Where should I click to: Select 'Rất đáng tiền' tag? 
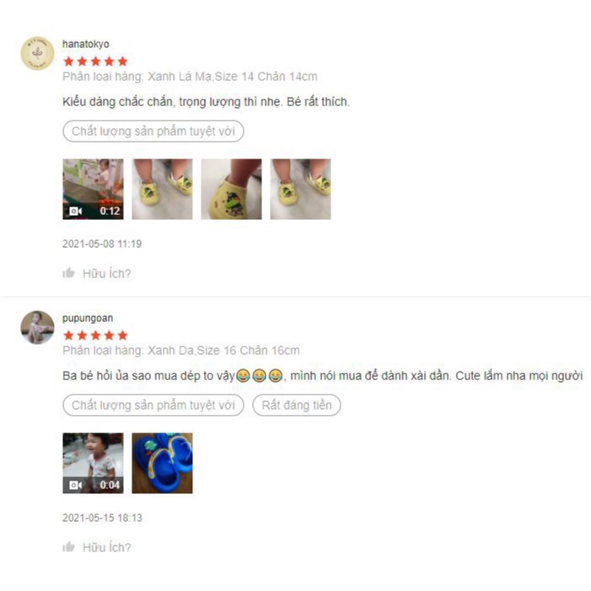pyautogui.click(x=297, y=406)
